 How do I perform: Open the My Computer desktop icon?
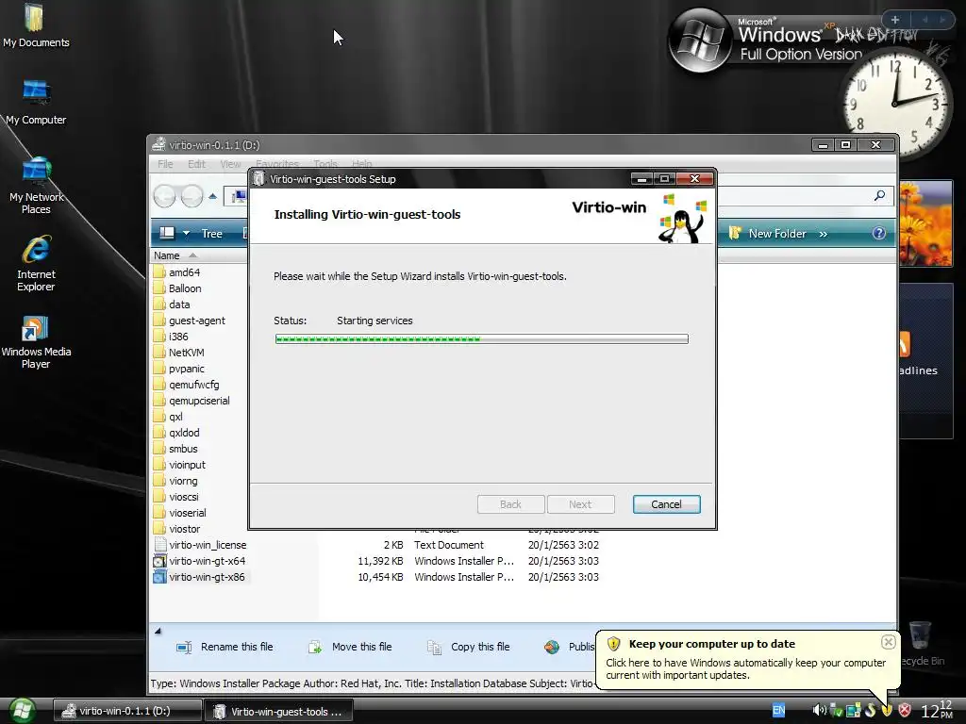click(36, 102)
